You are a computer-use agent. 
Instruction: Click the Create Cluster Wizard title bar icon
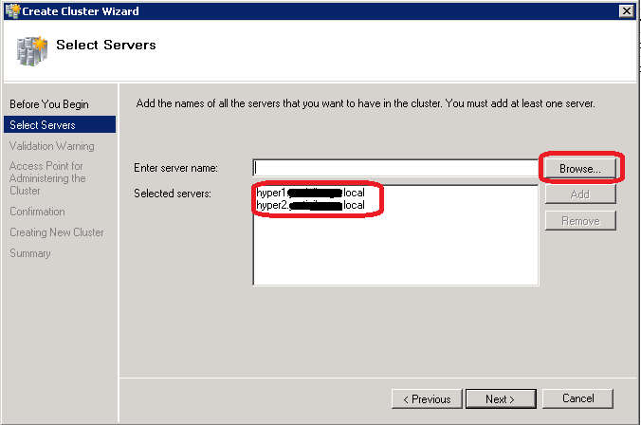(x=10, y=10)
